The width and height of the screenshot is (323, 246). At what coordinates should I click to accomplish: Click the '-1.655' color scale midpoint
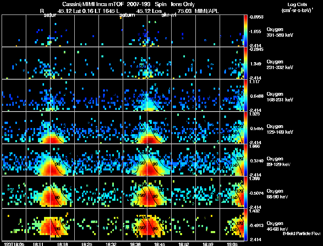(x=255, y=32)
